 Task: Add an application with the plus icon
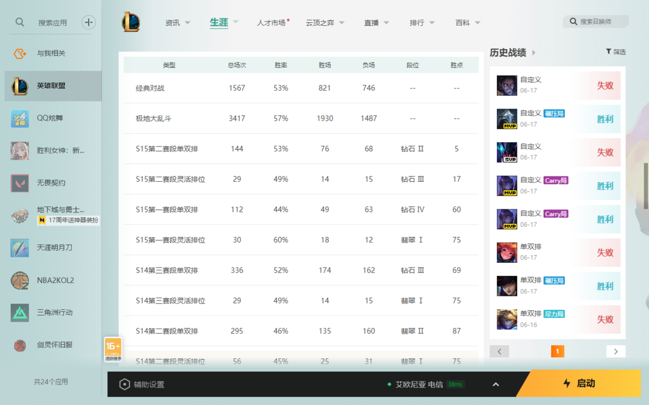point(88,22)
